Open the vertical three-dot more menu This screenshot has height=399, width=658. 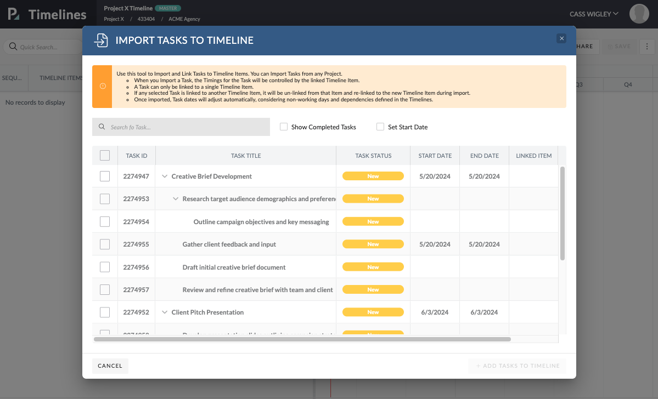(646, 47)
